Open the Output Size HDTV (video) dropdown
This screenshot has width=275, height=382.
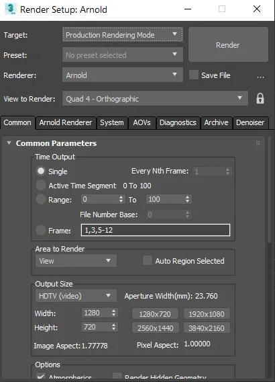click(76, 296)
